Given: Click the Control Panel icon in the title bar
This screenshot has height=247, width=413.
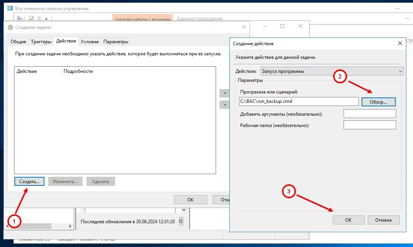Looking at the screenshot, I should (x=10, y=9).
